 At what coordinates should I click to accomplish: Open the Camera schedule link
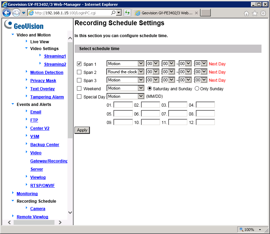coord(38,209)
